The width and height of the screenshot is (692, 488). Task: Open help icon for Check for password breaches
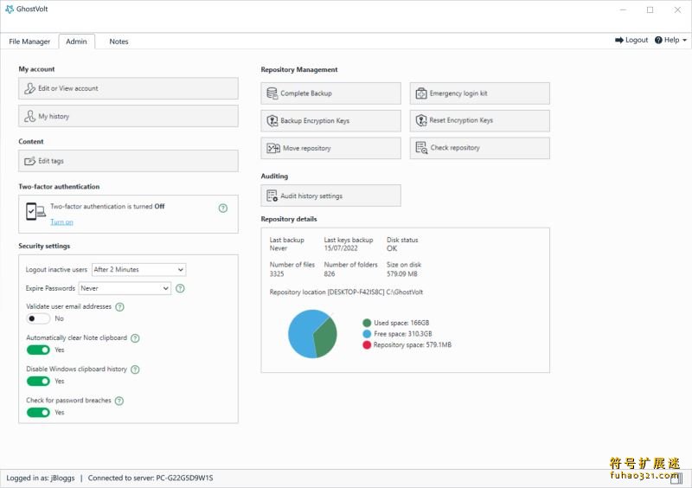tap(119, 401)
